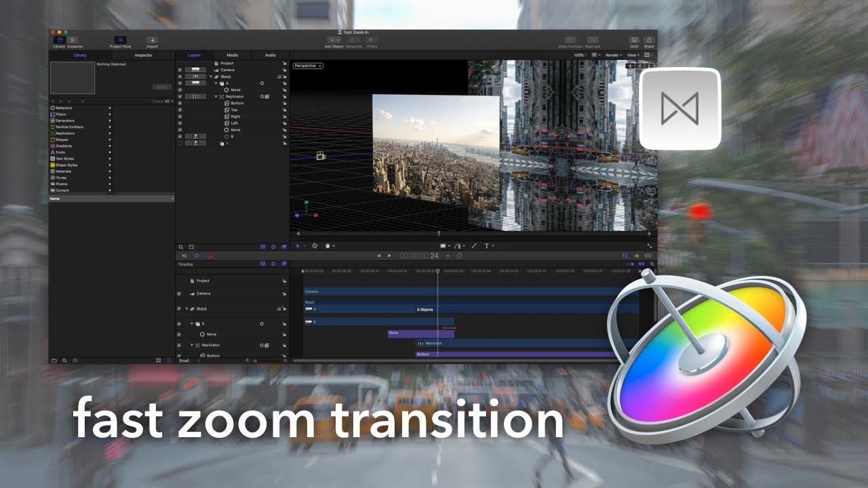Select the 3D Transform tool
Viewport: 868px width, 488px height.
pos(314,246)
